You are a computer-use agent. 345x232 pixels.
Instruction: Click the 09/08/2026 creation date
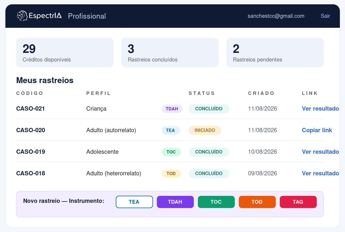tap(263, 173)
